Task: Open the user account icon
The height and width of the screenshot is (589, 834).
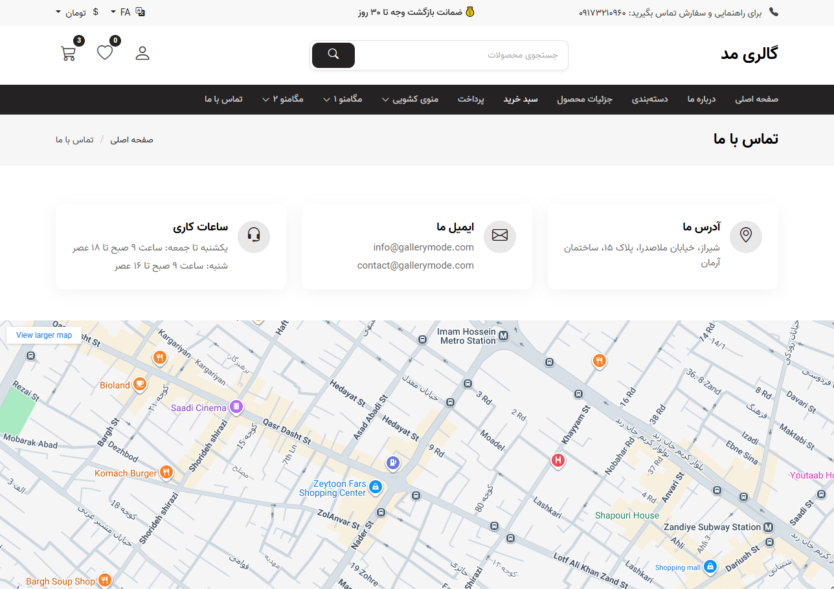Action: point(142,52)
